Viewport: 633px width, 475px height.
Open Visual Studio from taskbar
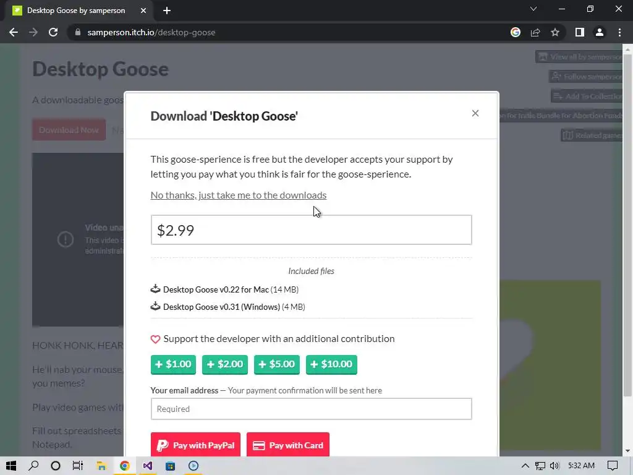tap(147, 466)
